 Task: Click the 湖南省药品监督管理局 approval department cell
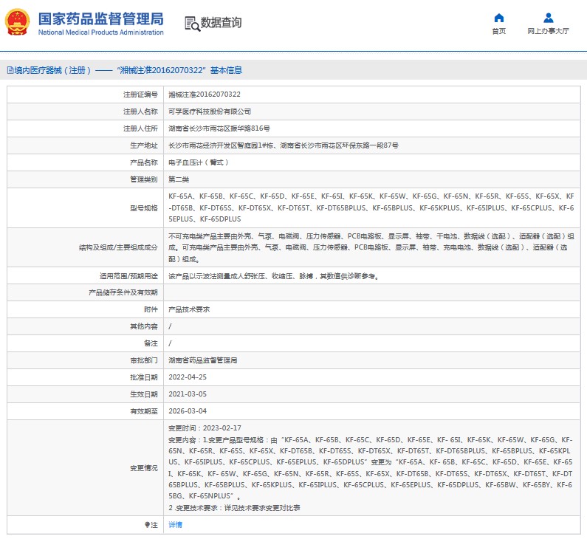coord(203,360)
